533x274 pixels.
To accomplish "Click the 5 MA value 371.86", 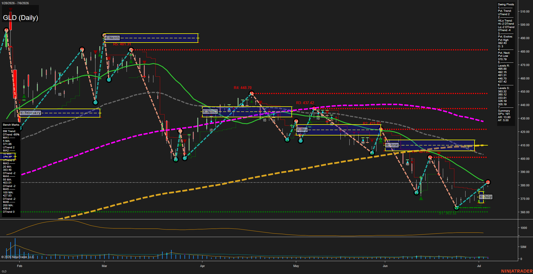I will pyautogui.click(x=7, y=144).
